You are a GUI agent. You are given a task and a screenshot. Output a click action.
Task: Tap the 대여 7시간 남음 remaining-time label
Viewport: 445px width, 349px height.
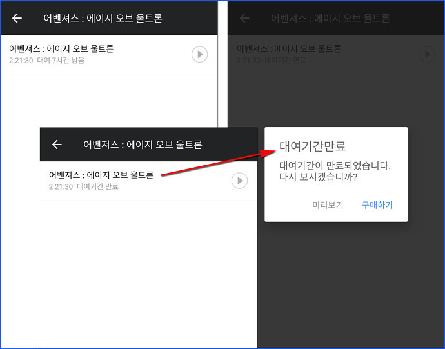61,61
